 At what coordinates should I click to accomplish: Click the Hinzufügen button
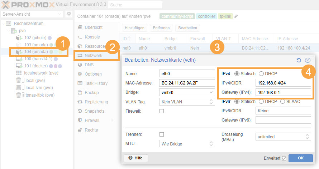pyautogui.click(x=135, y=27)
